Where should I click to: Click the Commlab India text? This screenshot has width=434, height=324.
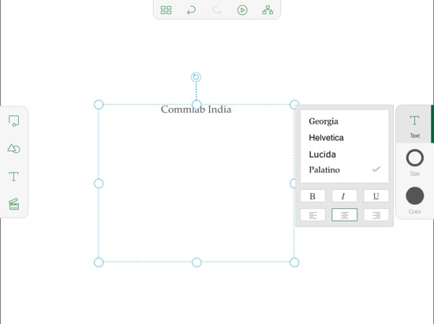(196, 110)
